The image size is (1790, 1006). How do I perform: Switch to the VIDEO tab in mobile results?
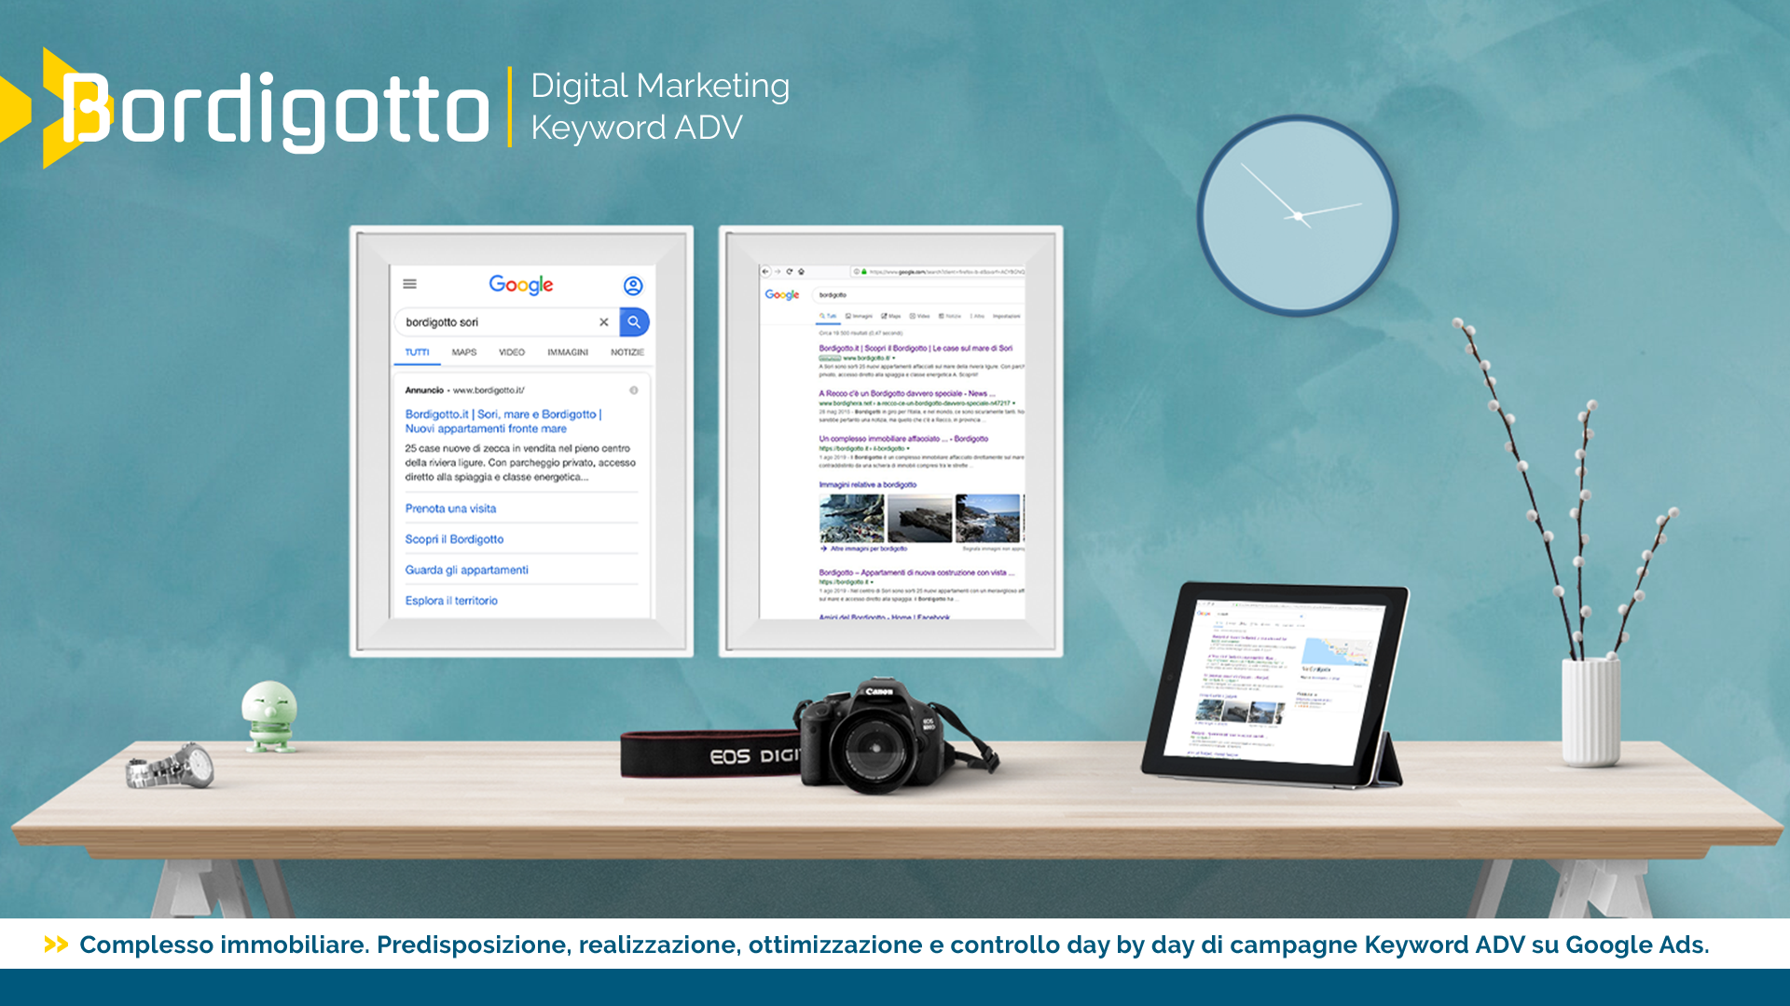pyautogui.click(x=512, y=352)
